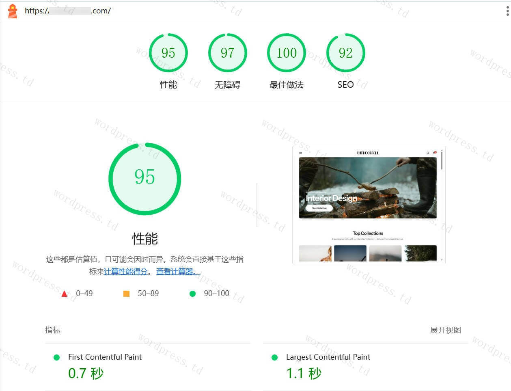Click the page screenshot thumbnail preview
Viewport: 511px width, 391px height.
coord(368,205)
